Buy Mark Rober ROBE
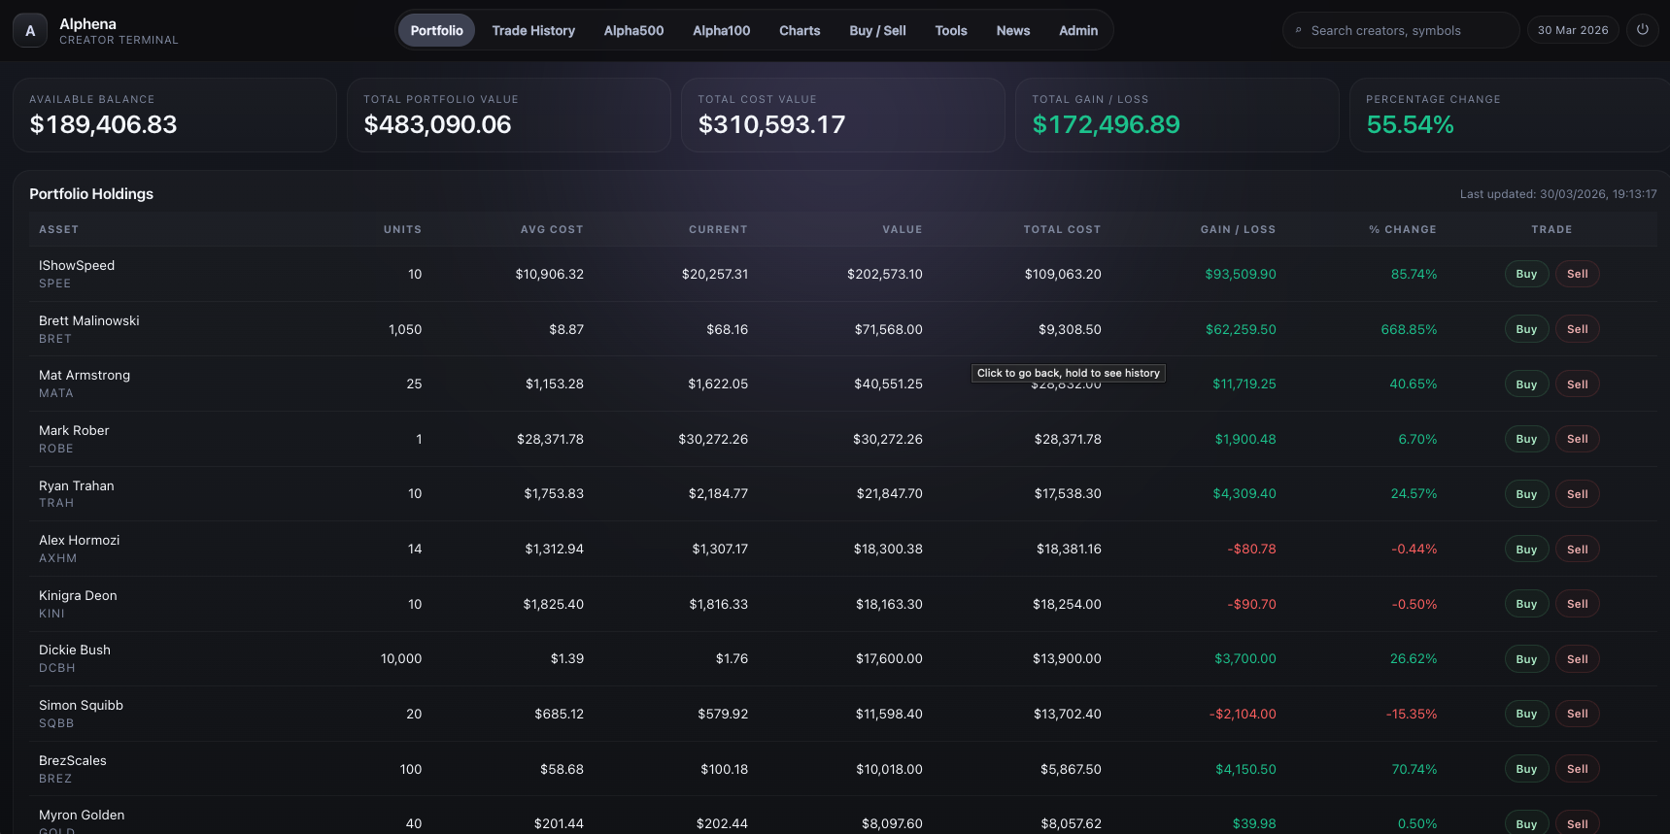Viewport: 1670px width, 834px height. click(x=1526, y=439)
